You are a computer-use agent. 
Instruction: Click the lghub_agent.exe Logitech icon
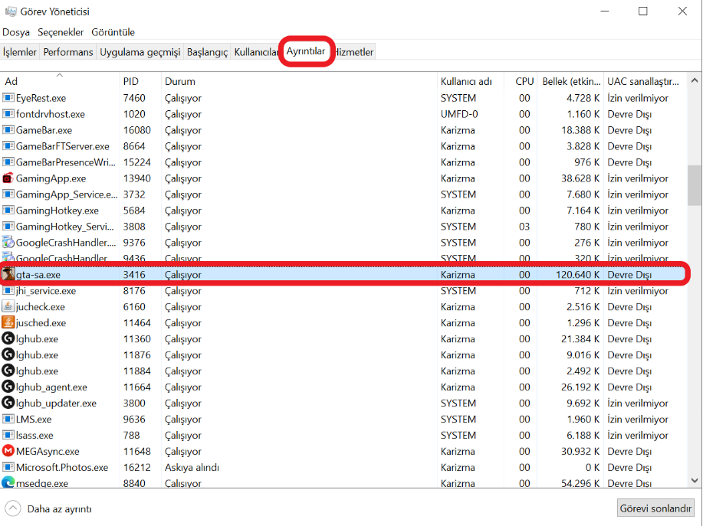pyautogui.click(x=8, y=387)
